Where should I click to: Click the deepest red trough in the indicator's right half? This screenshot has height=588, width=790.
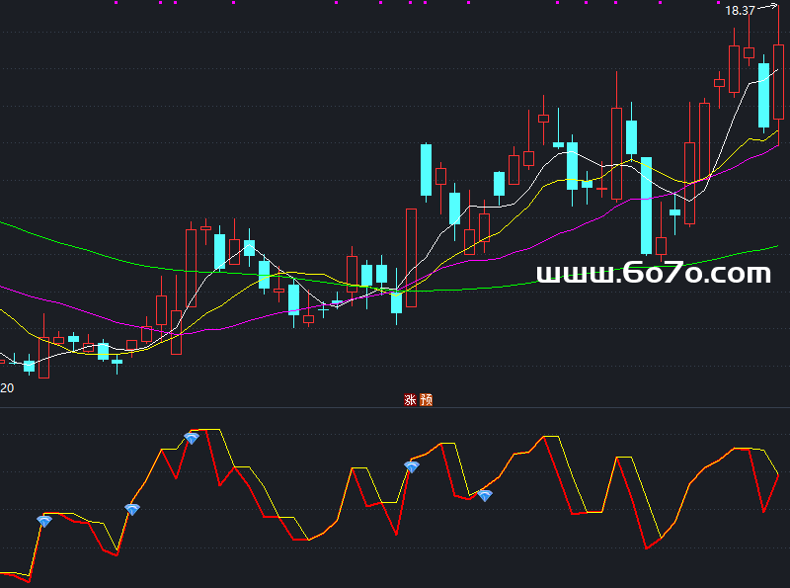coord(646,546)
